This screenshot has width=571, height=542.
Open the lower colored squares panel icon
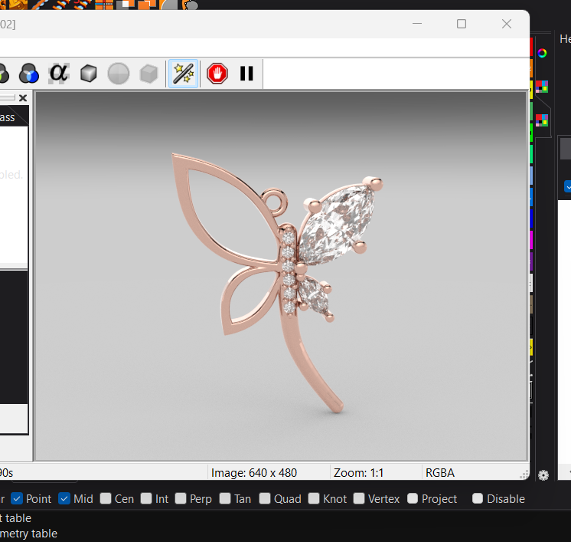click(x=542, y=120)
